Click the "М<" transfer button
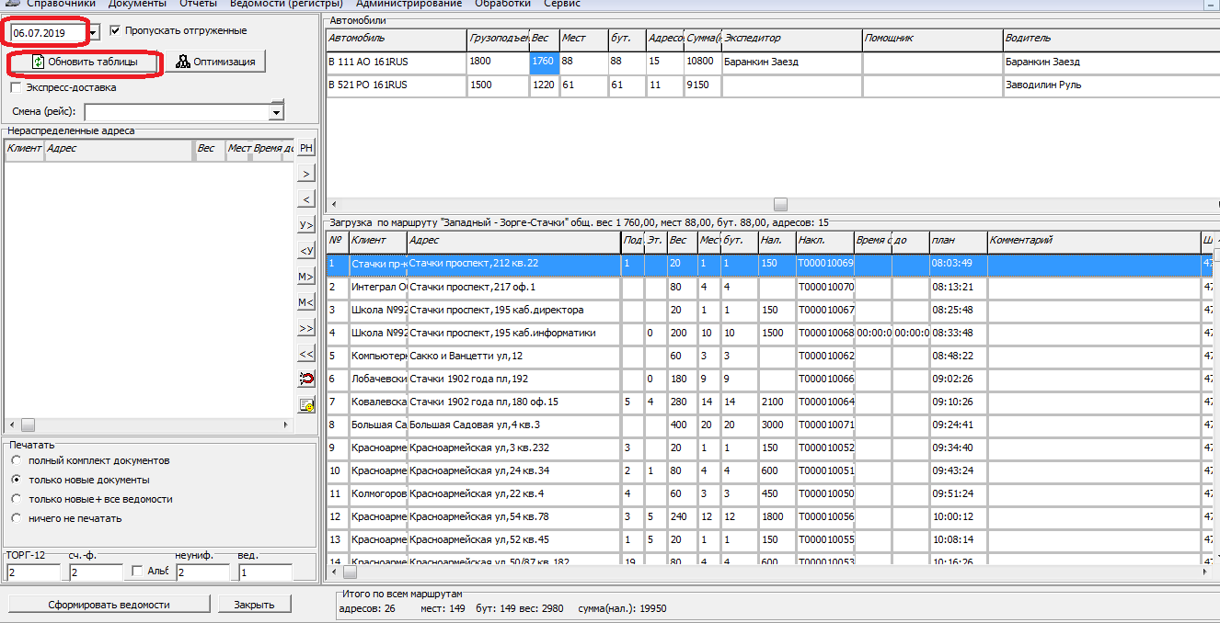The image size is (1220, 623). [x=306, y=301]
